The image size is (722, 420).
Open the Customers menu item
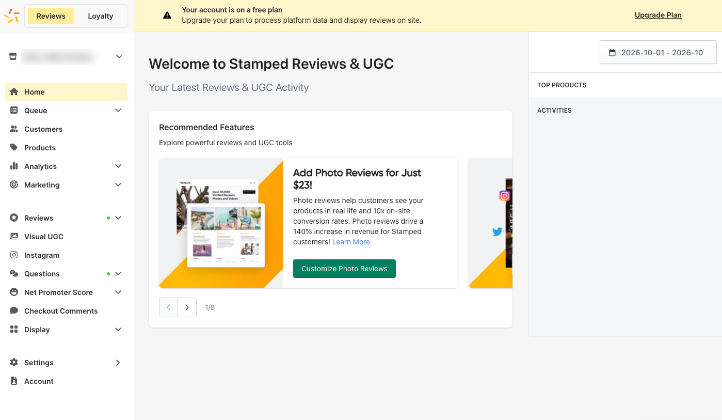pyautogui.click(x=66, y=129)
